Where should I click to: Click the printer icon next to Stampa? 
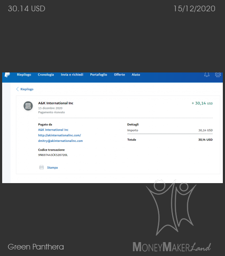click(42, 167)
